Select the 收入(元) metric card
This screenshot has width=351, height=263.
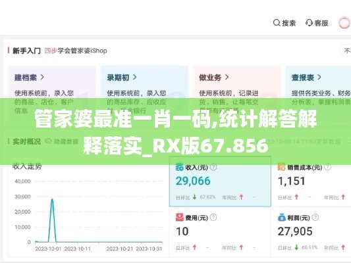pos(220,181)
